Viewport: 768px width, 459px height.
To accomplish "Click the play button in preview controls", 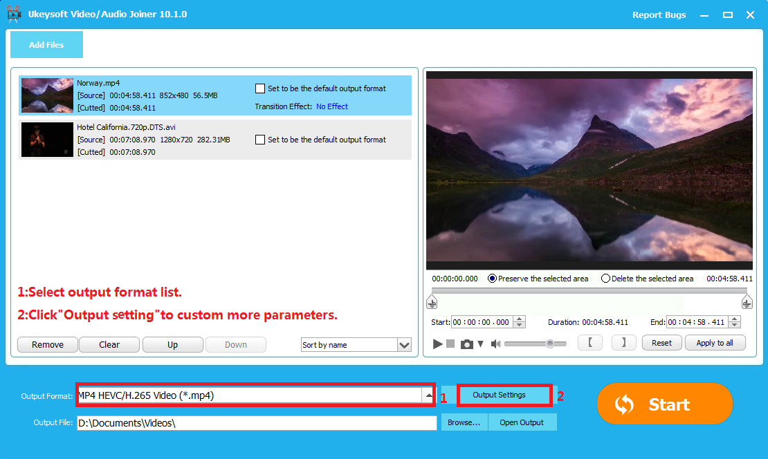I will point(437,344).
